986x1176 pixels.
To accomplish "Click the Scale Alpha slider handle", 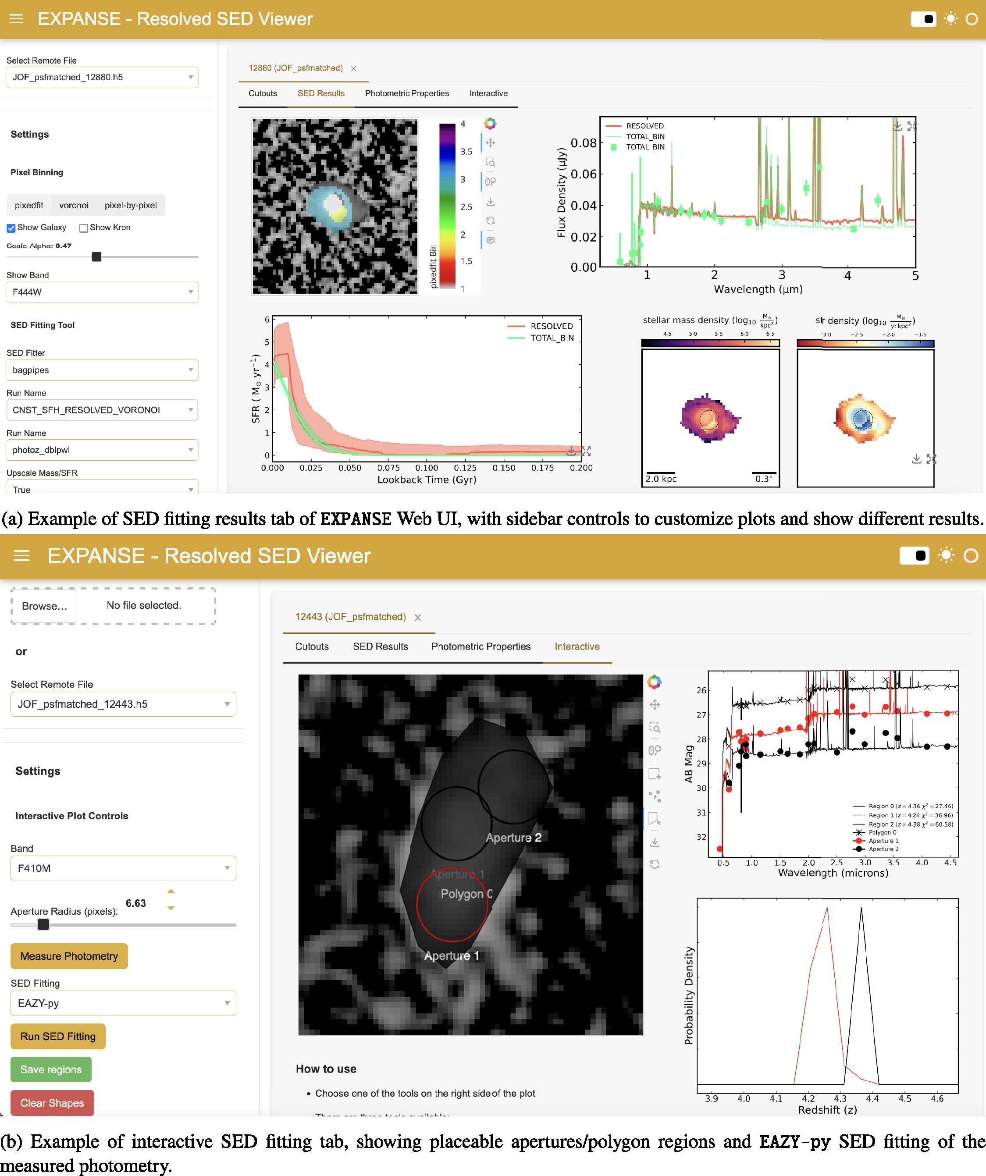I will click(x=96, y=257).
